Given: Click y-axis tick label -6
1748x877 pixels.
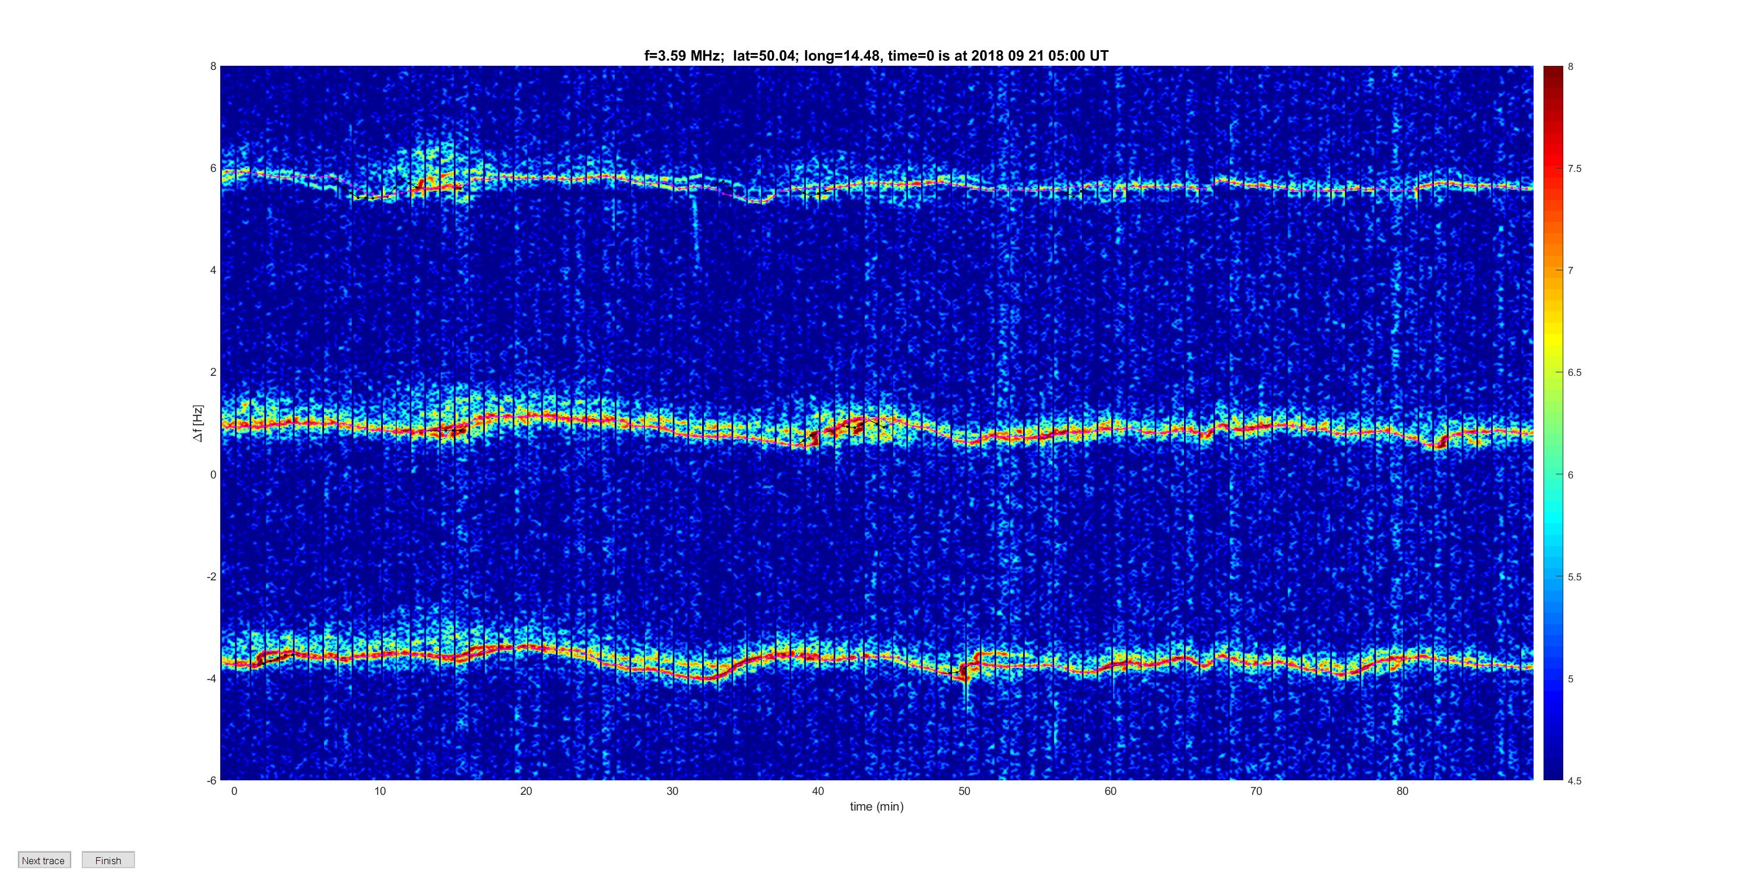Looking at the screenshot, I should coord(211,781).
